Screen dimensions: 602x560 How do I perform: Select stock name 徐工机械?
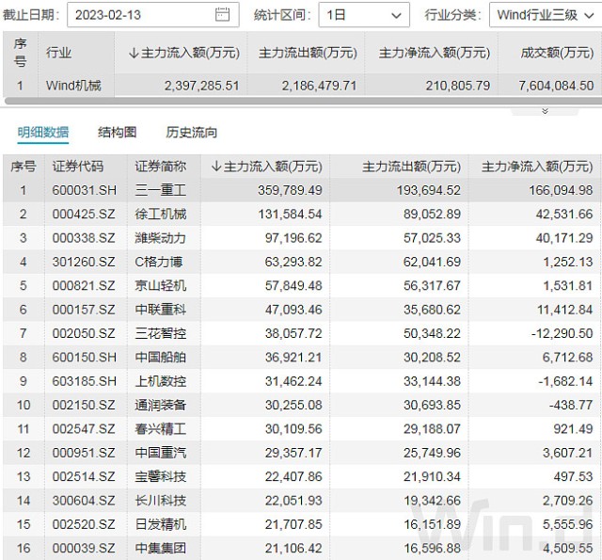coord(161,214)
